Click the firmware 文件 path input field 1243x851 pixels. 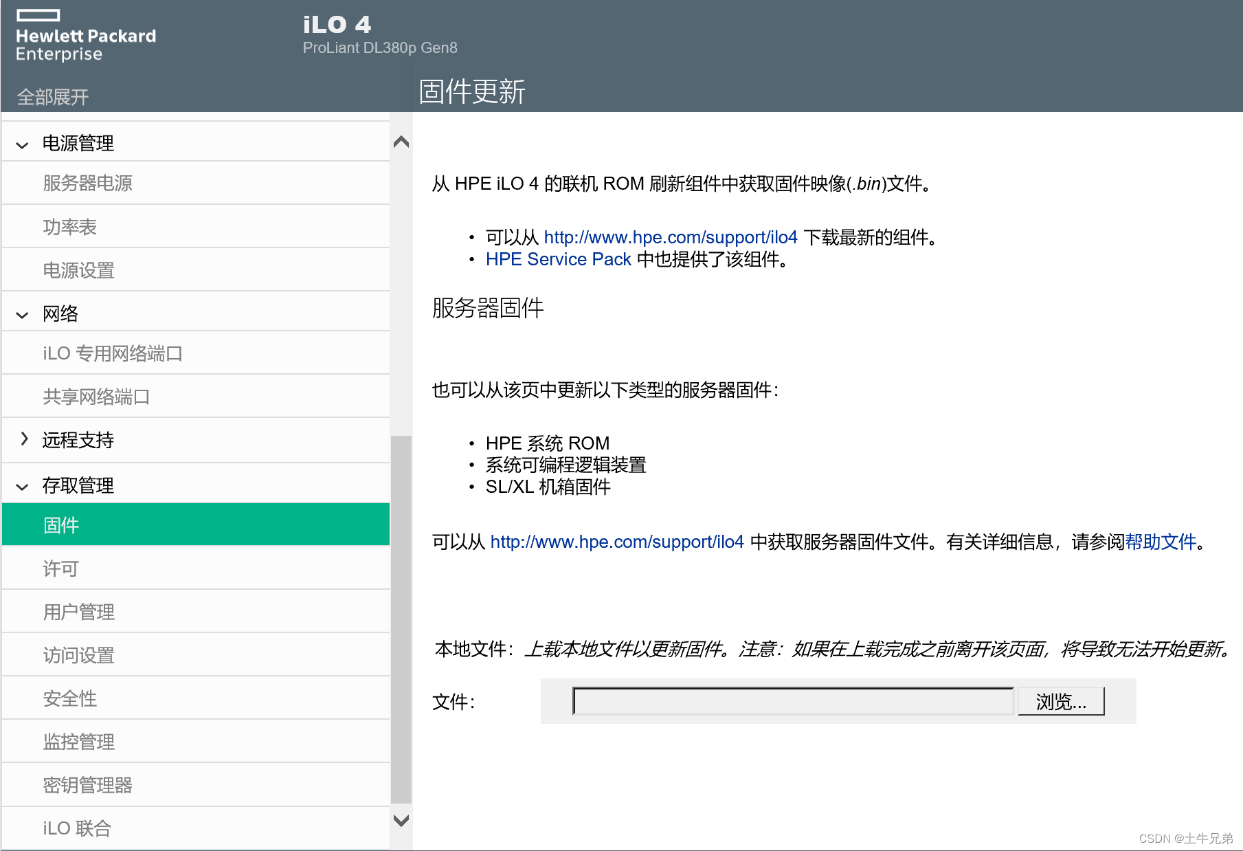coord(794,701)
